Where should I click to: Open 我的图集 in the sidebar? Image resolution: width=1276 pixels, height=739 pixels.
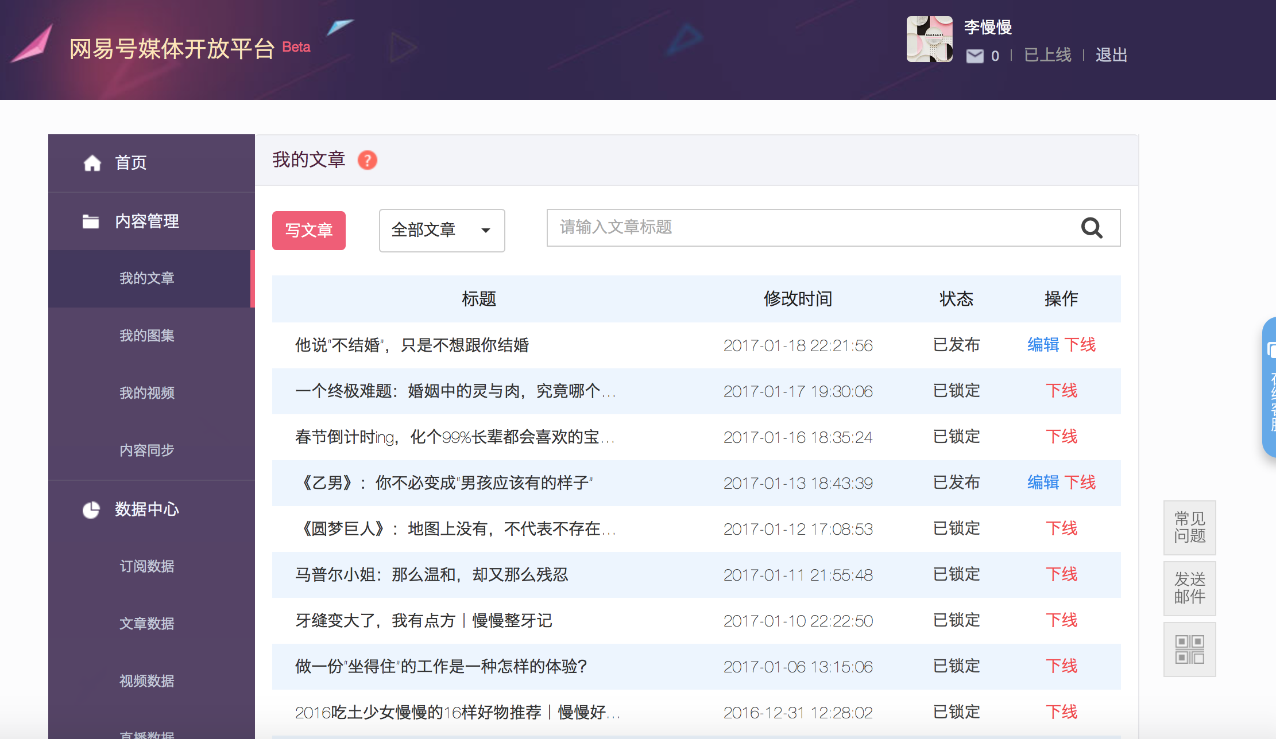coord(147,336)
